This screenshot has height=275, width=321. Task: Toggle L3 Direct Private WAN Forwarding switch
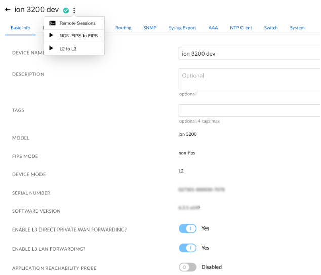tap(188, 228)
